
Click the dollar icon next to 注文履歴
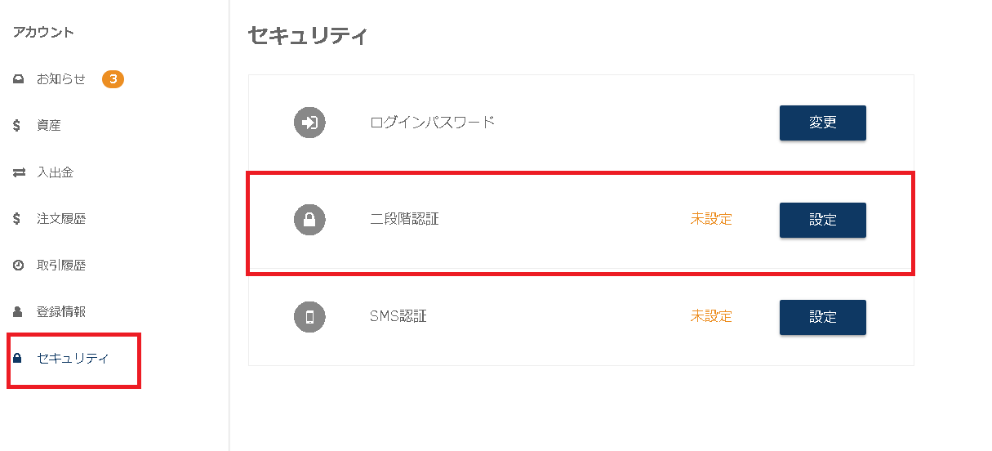[17, 219]
